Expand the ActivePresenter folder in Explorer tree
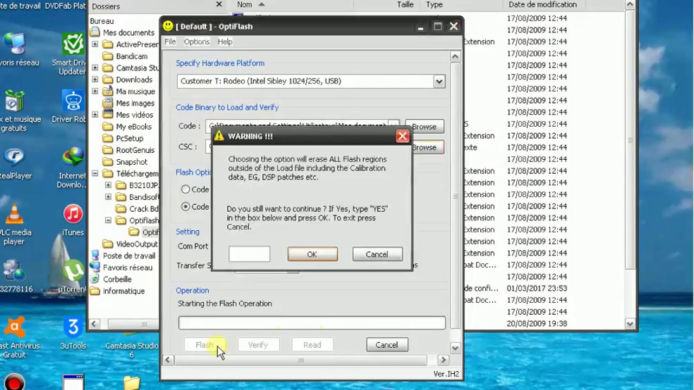This screenshot has width=694, height=390. pyautogui.click(x=95, y=44)
